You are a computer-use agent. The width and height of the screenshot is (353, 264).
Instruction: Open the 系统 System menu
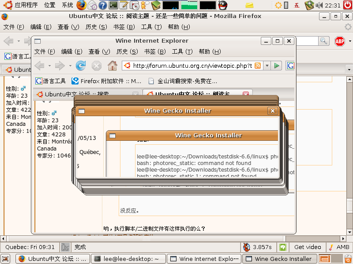pyautogui.click(x=68, y=5)
